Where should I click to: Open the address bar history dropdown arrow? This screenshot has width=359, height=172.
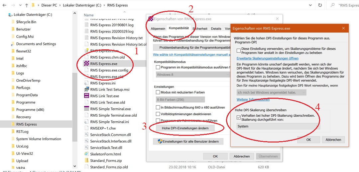tap(311, 5)
